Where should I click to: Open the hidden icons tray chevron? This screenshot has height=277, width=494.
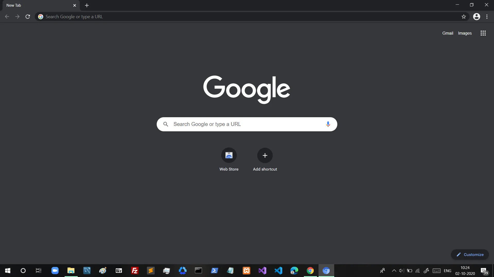pyautogui.click(x=394, y=271)
